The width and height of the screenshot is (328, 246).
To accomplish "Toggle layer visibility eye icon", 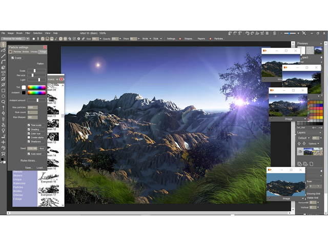I will [300, 151].
